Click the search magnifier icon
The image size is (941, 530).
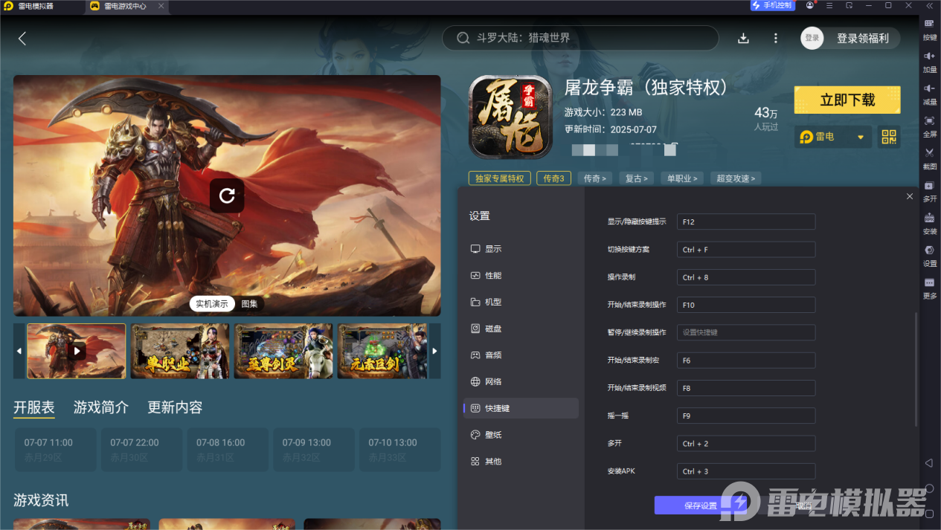tap(463, 38)
